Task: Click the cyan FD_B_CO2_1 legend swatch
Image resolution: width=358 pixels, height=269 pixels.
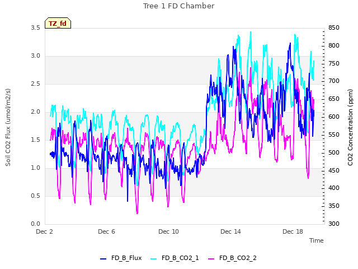Action: (154, 259)
